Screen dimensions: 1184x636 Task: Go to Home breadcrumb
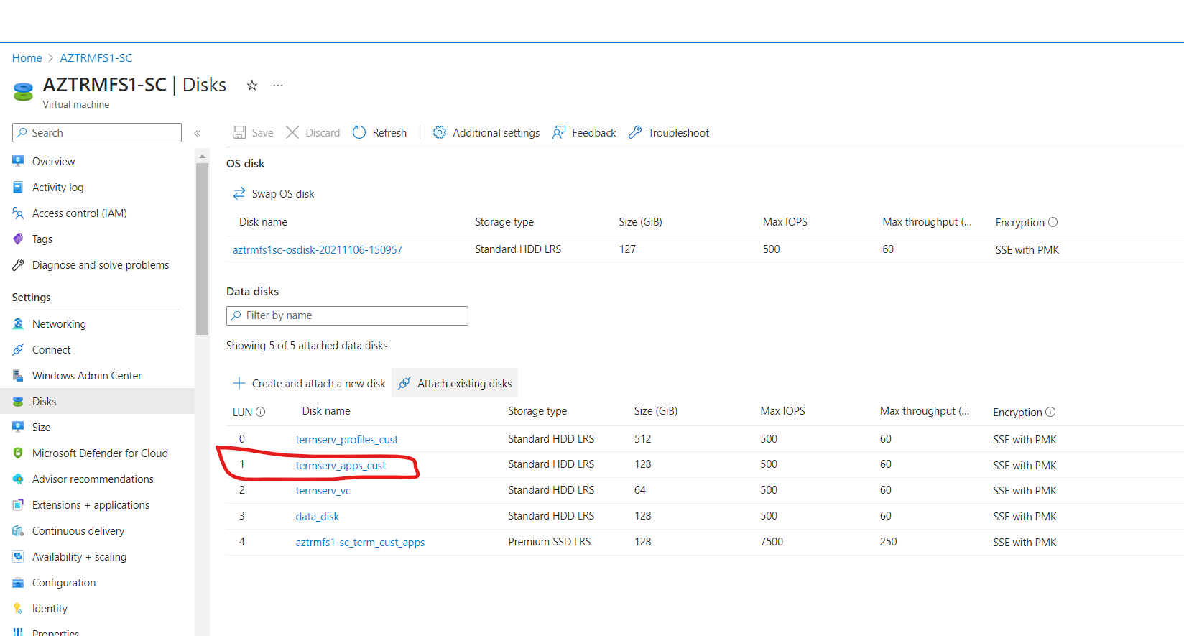pyautogui.click(x=27, y=58)
